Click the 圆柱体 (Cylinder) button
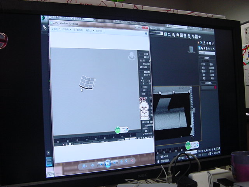 [203, 71]
